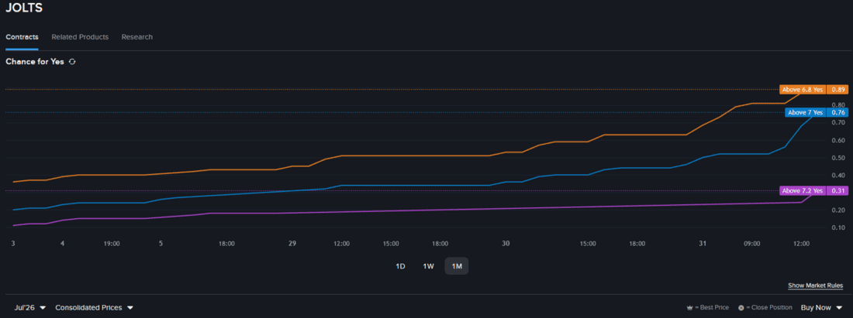Click the crown Best Price legend icon
Image resolution: width=853 pixels, height=318 pixels.
click(x=690, y=308)
